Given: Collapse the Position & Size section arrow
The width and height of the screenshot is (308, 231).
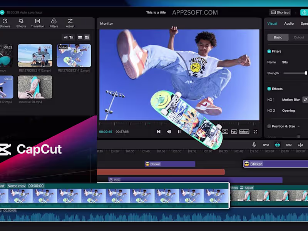Looking at the screenshot, I should click(299, 127).
